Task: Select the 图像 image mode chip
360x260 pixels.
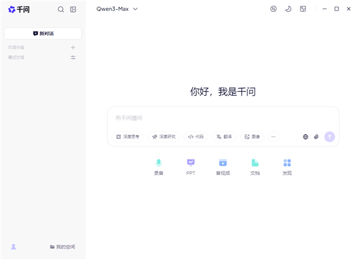Action: coord(252,137)
